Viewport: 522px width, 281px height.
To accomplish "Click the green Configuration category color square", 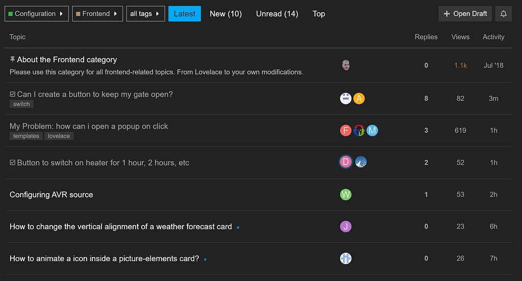I will coord(10,14).
